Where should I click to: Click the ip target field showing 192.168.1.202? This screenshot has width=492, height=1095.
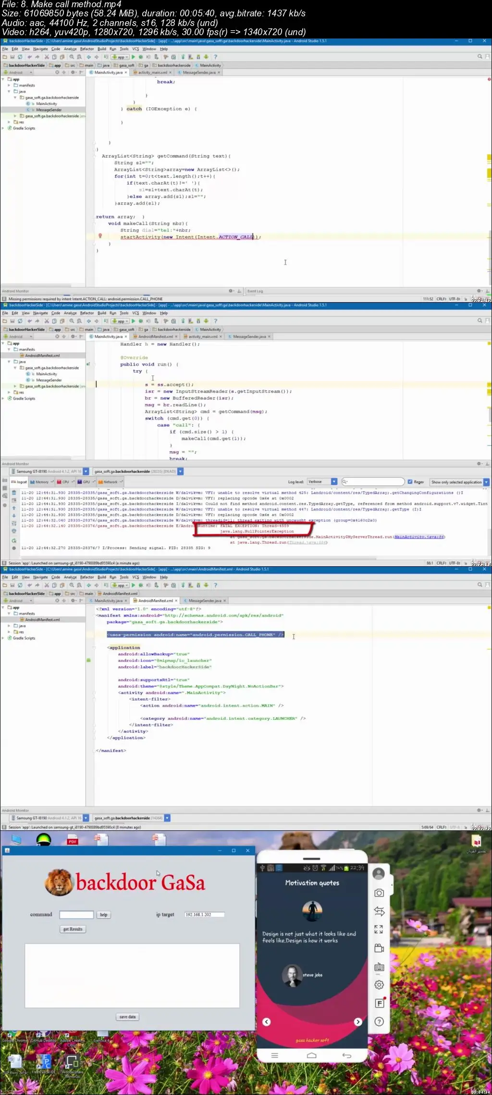pos(205,915)
